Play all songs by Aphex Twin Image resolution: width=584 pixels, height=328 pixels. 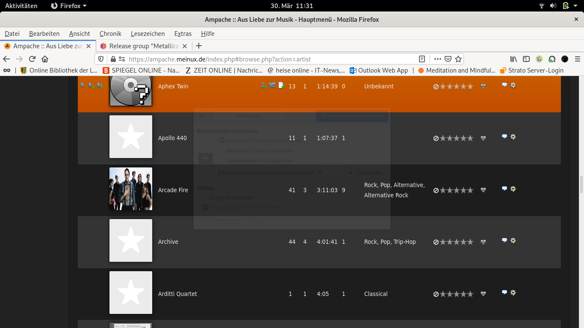coord(83,85)
